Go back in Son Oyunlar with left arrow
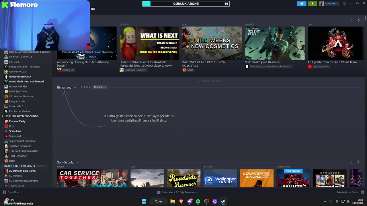The image size is (367, 206). click(352, 162)
